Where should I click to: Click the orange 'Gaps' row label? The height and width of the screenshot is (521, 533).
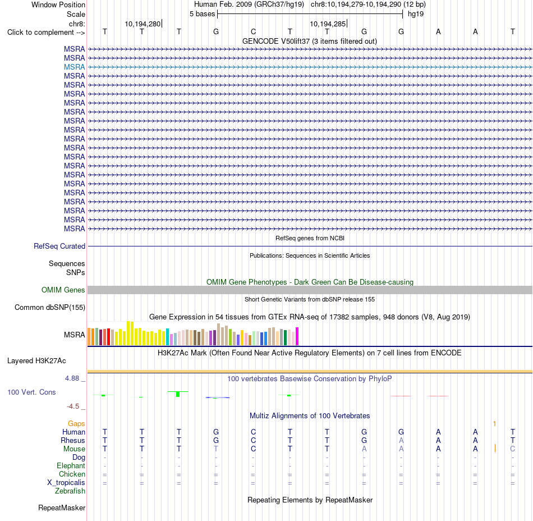tap(76, 424)
